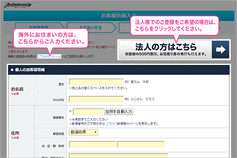This screenshot has width=237, height=158.
Task: Click the note 半角数字でご入力ください
Action: [88, 119]
